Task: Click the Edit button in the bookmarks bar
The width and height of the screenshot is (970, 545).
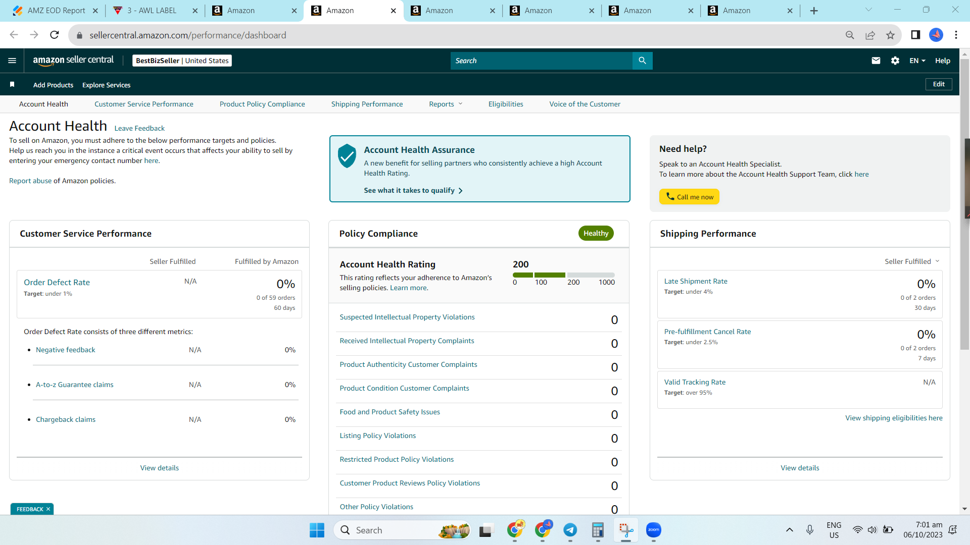Action: click(939, 84)
